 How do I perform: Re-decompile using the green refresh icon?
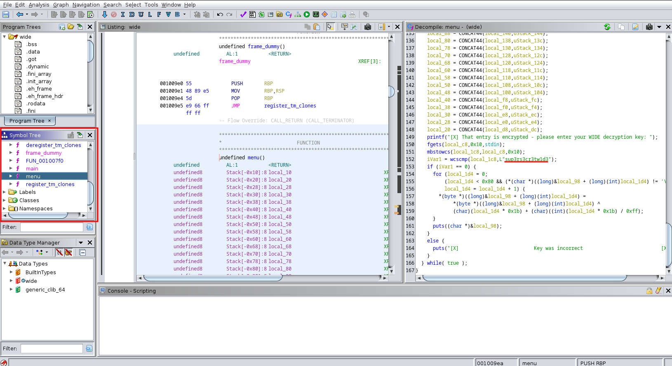607,27
